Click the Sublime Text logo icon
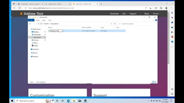 21,14
